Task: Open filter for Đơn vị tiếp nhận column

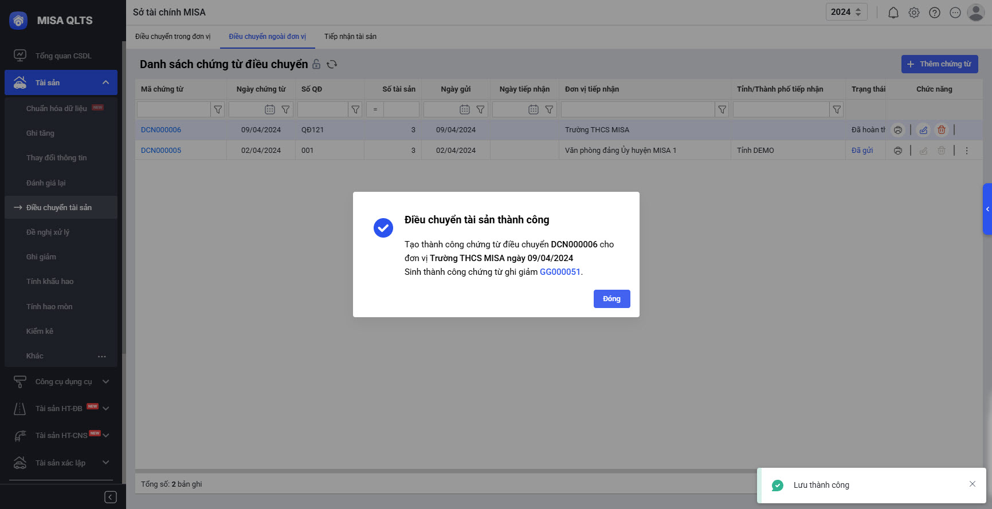Action: [722, 109]
